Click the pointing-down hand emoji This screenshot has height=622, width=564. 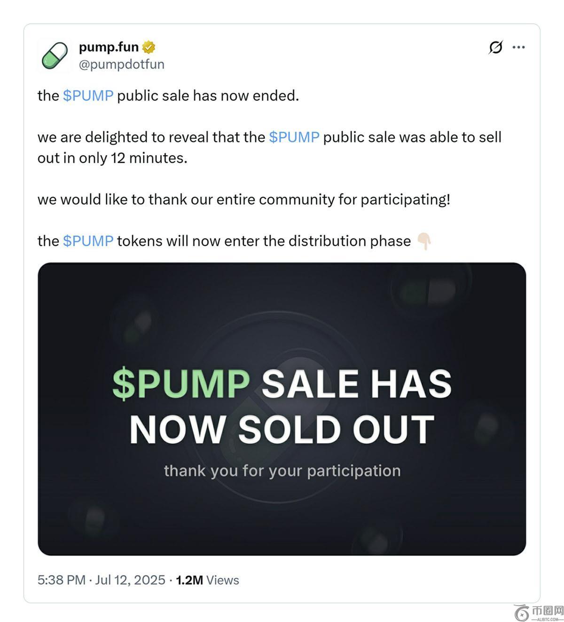point(424,241)
